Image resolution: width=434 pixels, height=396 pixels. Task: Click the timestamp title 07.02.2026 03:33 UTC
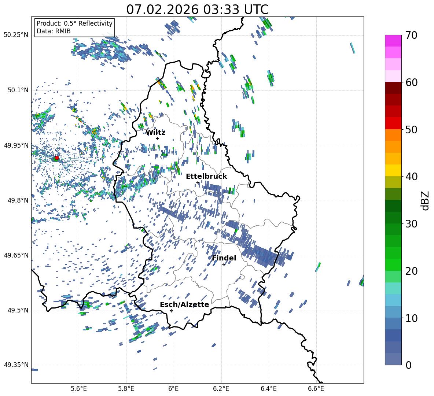197,10
